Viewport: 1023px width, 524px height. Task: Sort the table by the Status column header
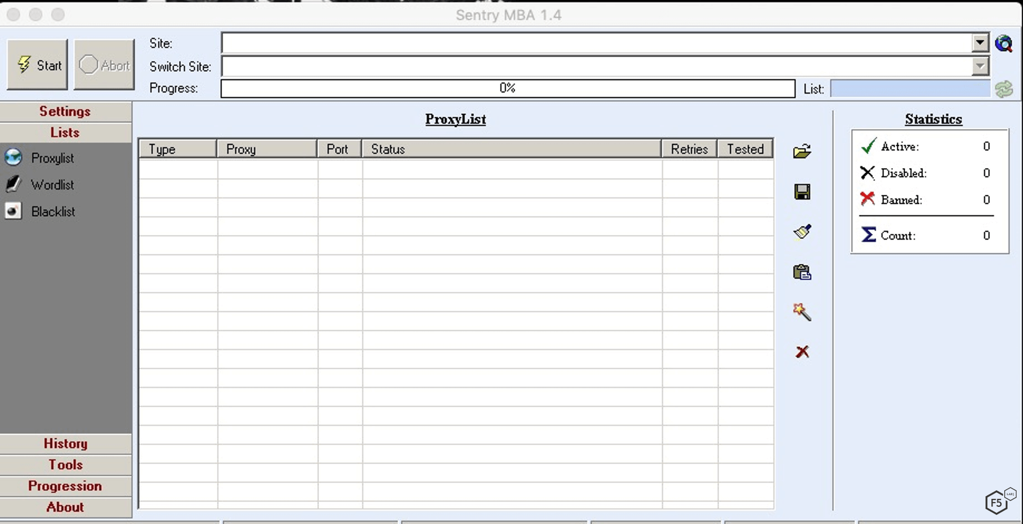pyautogui.click(x=511, y=149)
